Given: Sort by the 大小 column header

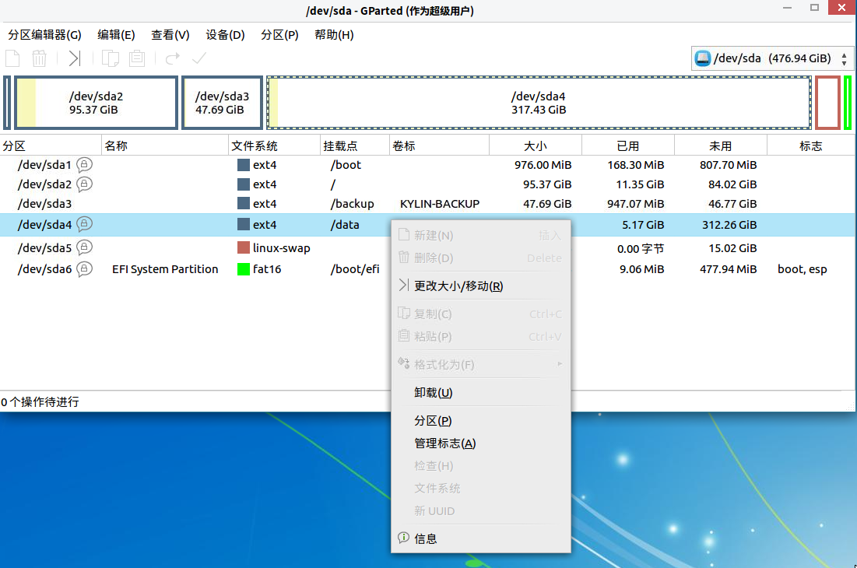Looking at the screenshot, I should click(x=536, y=146).
